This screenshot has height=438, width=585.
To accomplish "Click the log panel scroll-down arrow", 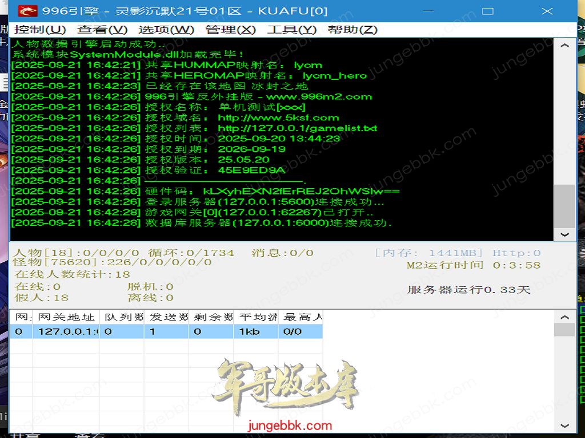I will point(564,234).
